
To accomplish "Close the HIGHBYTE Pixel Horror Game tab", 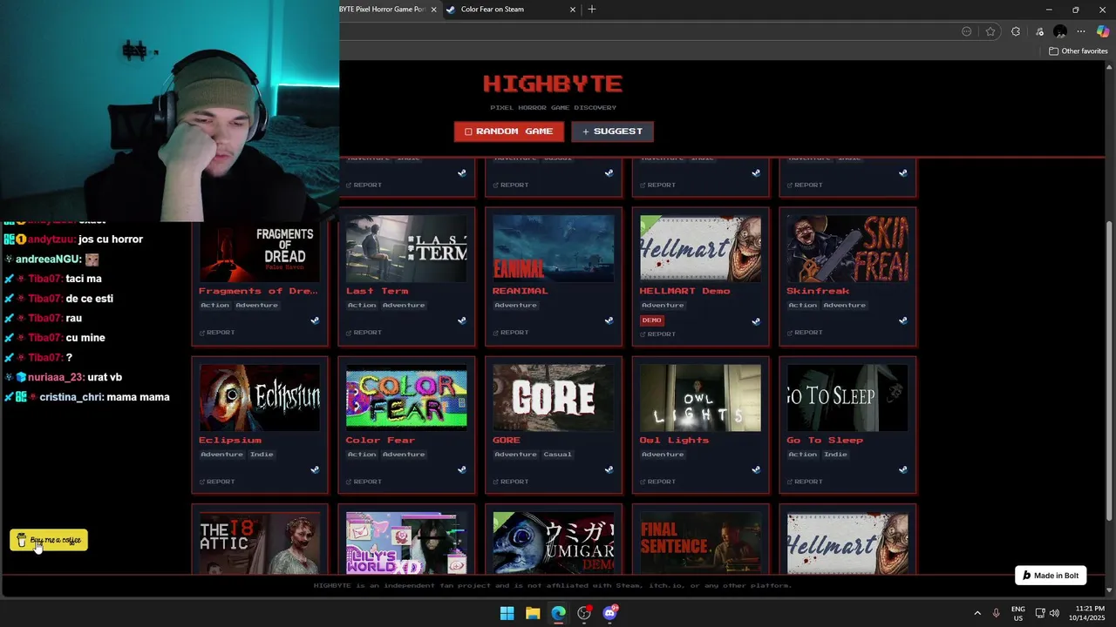I will (x=433, y=10).
